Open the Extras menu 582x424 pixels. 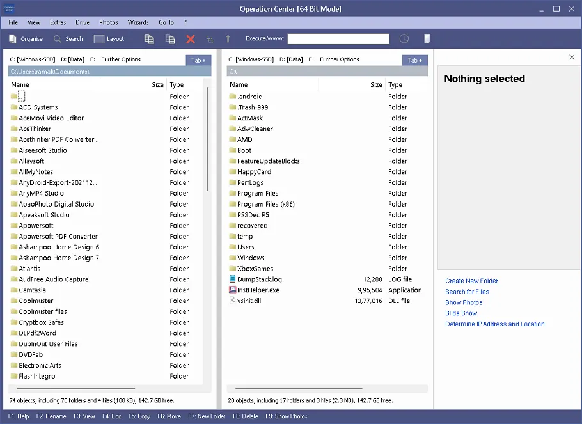click(58, 22)
